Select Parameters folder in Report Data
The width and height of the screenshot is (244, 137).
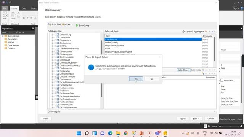(13, 39)
